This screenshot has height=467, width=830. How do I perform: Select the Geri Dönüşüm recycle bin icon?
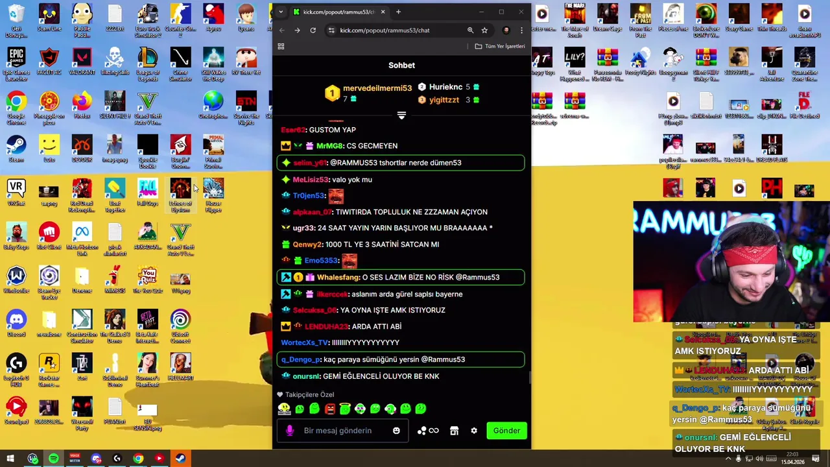click(x=16, y=21)
